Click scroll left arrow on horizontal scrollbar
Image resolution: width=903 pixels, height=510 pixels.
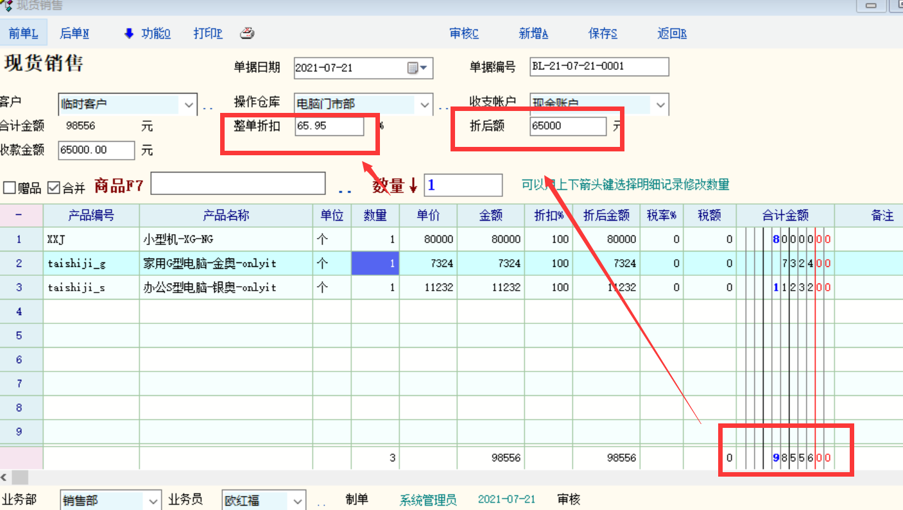coord(5,477)
